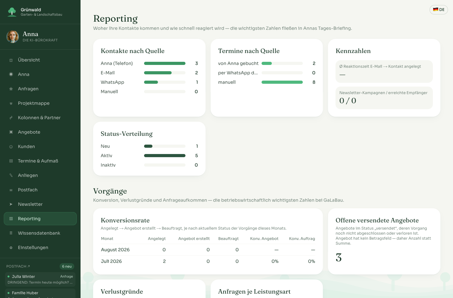Open the Übersicht page
The height and width of the screenshot is (298, 453).
(40, 60)
